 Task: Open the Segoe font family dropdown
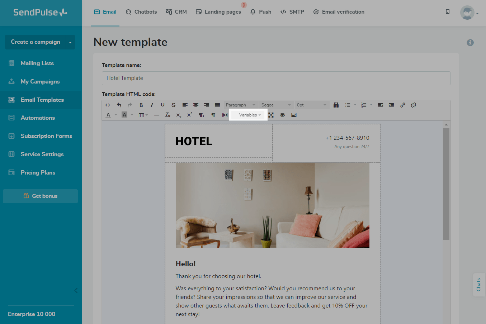tap(276, 105)
